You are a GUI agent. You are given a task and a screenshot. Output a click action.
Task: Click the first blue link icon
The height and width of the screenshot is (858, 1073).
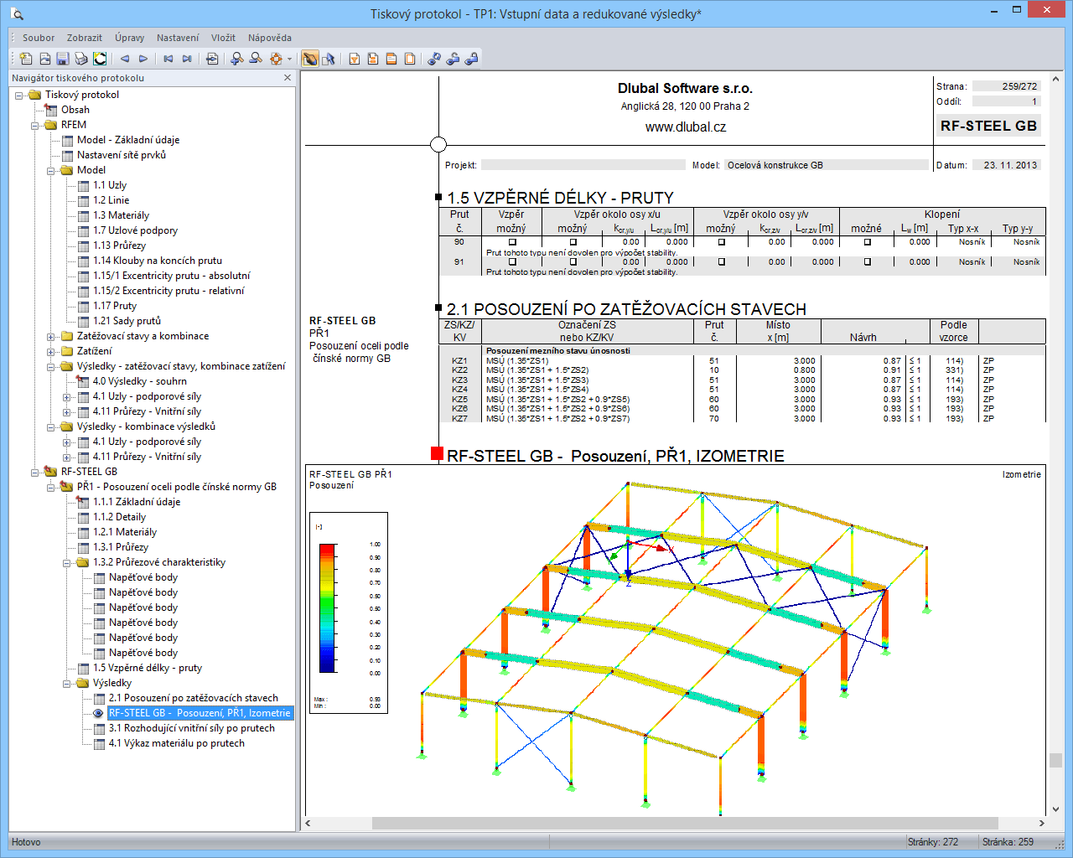(434, 59)
